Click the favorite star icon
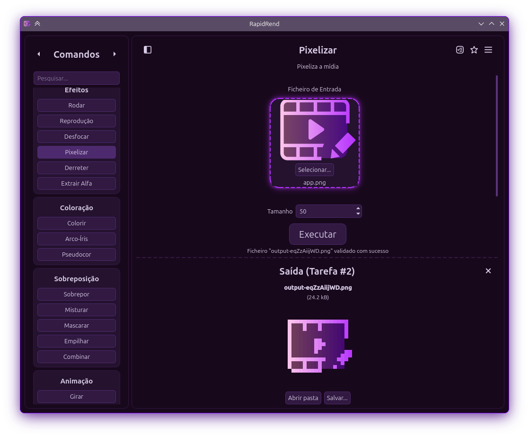529x437 pixels. click(474, 50)
